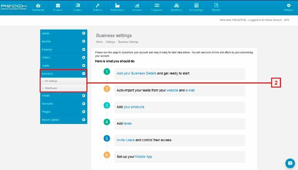The image size is (298, 170).
Task: Click the Emails envelope icon in navbar
Action: [58, 6]
